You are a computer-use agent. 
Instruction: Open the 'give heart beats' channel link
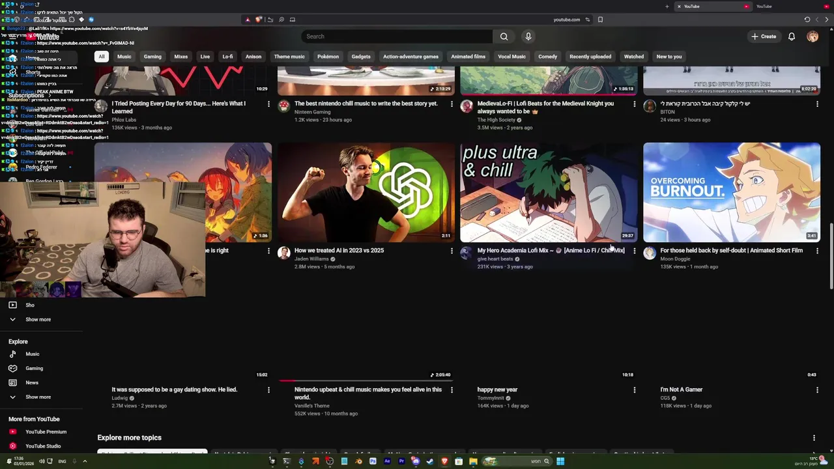coord(495,259)
